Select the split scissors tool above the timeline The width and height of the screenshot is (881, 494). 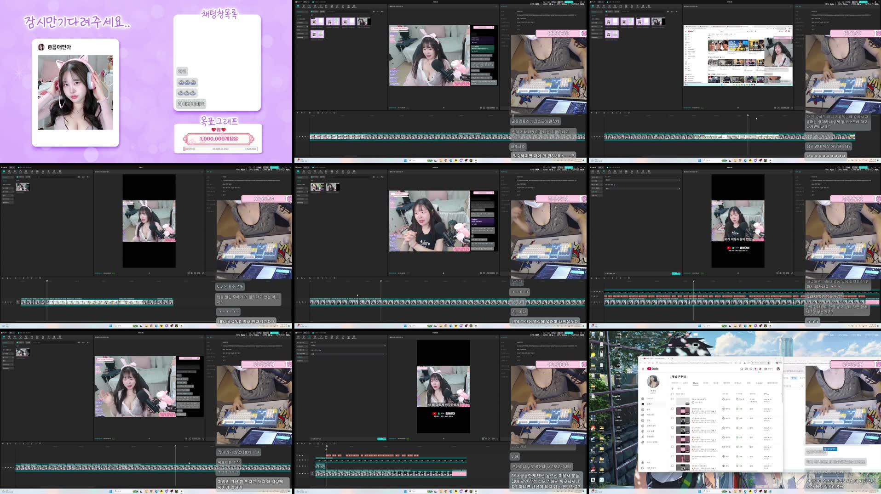[318, 113]
